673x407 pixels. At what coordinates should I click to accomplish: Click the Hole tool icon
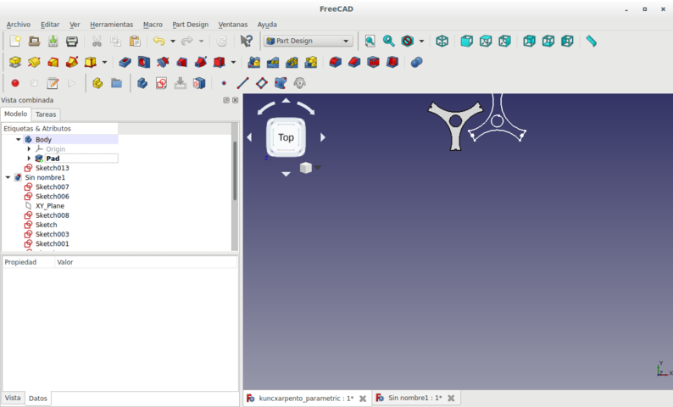click(x=144, y=62)
